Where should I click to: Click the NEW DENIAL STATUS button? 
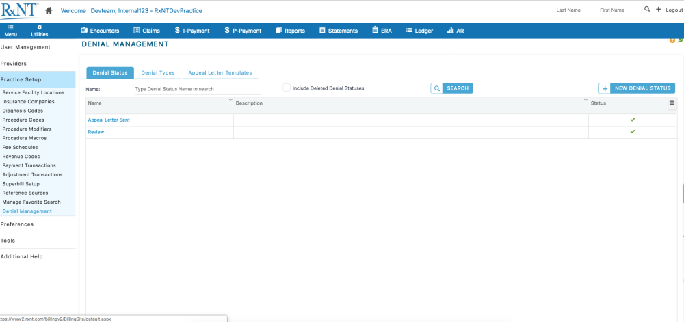(637, 88)
